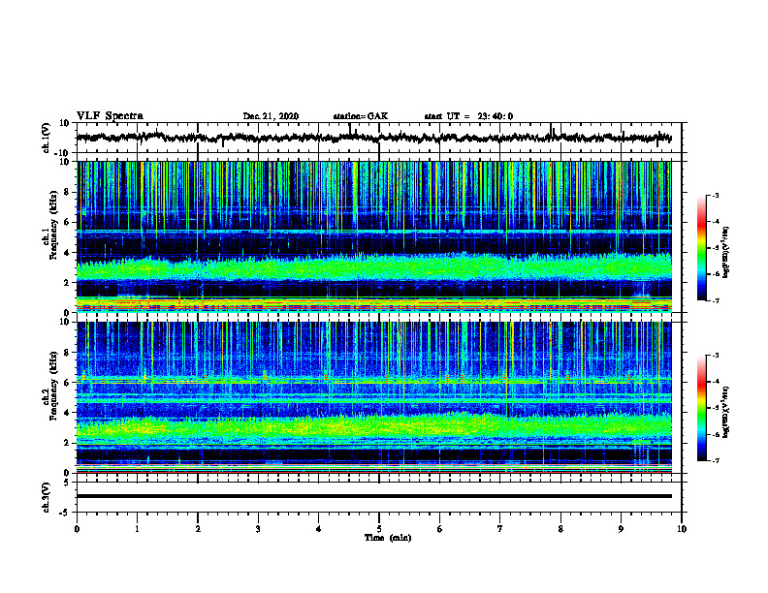Viewport: 768px width, 593px height.
Task: Click the "ch.3(V)" axis label
Action: click(47, 498)
